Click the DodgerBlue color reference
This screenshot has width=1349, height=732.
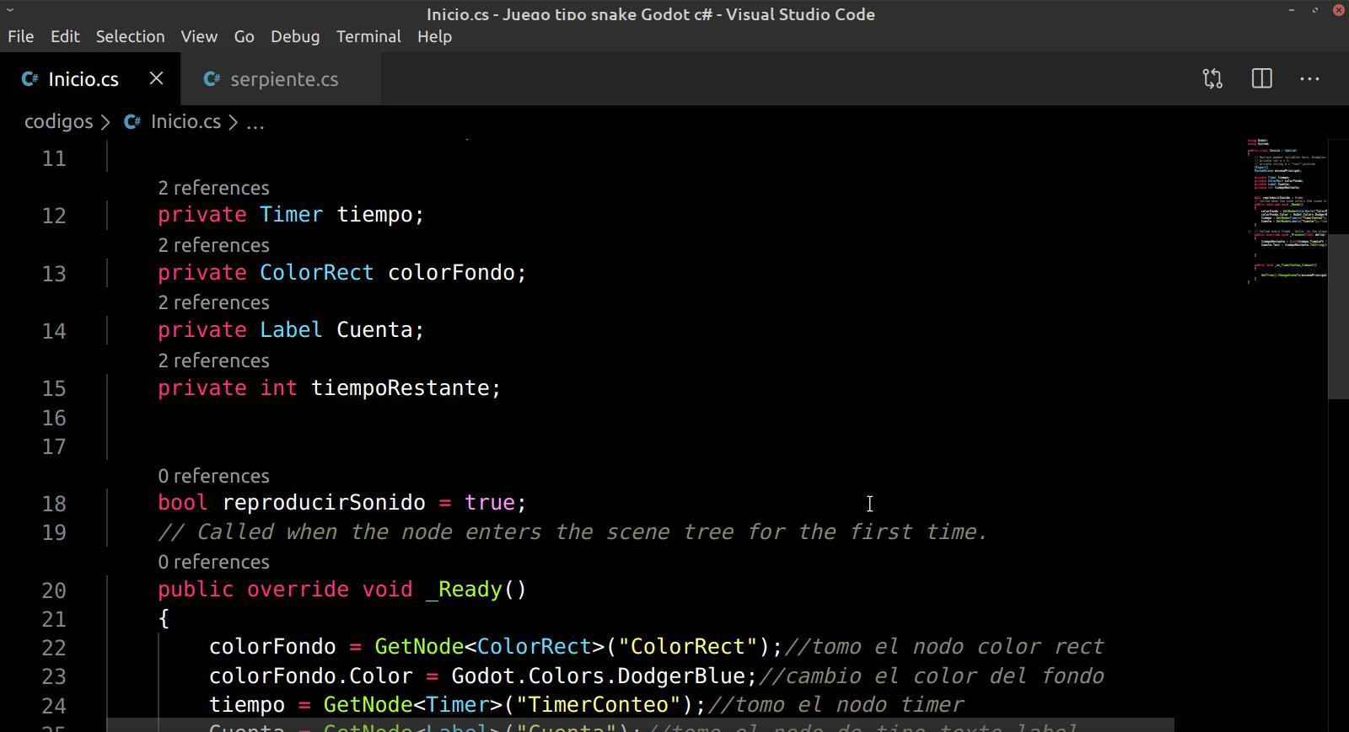[x=682, y=676]
